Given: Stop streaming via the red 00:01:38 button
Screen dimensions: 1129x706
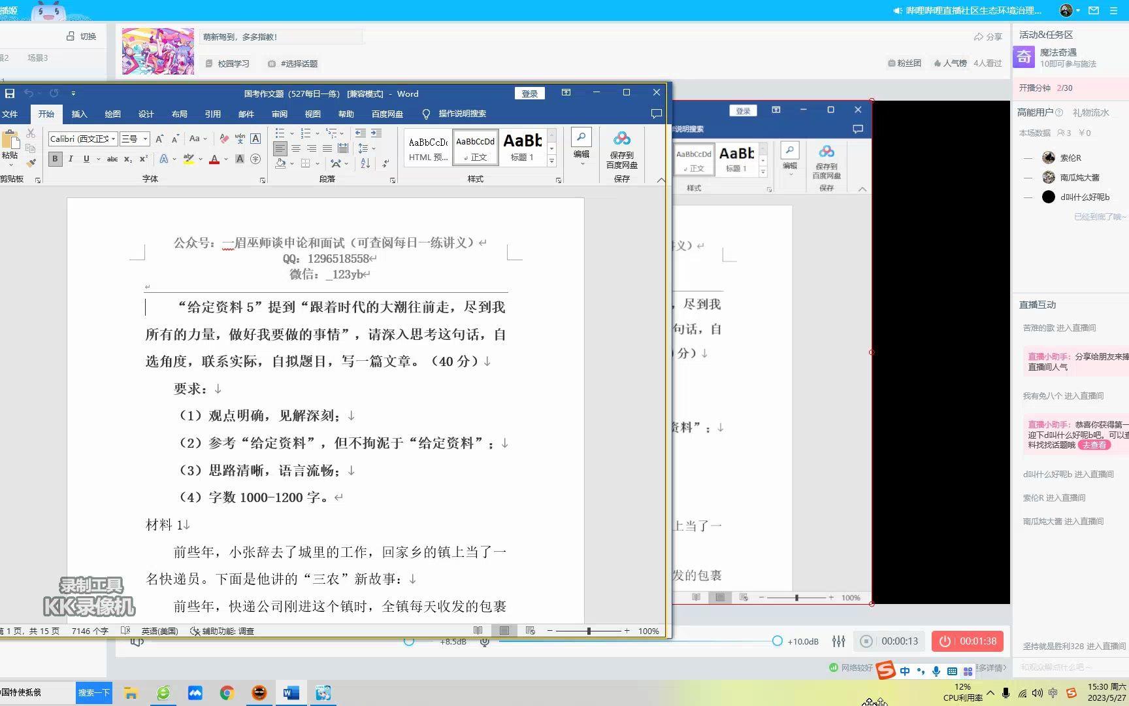Looking at the screenshot, I should pos(967,641).
